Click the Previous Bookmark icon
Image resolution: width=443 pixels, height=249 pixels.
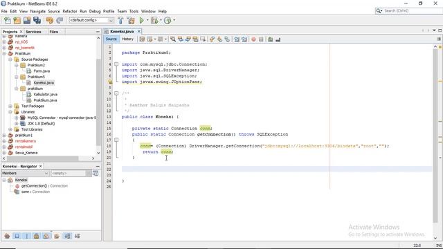[x=213, y=39]
